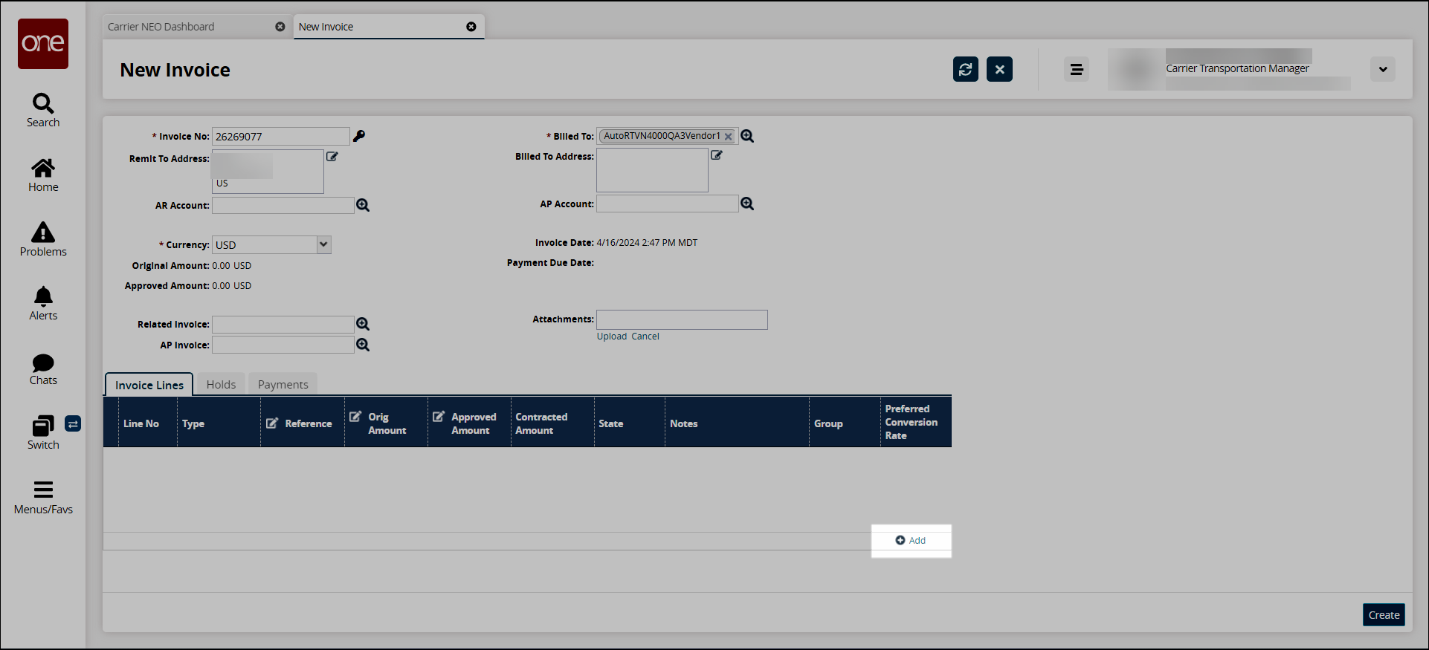Open the AR Account lookup

click(x=363, y=205)
